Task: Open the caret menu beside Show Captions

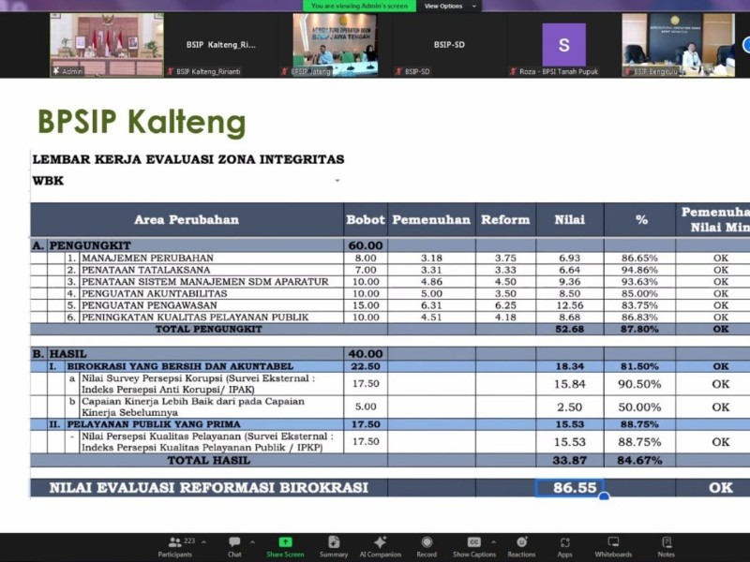Action: [x=493, y=541]
